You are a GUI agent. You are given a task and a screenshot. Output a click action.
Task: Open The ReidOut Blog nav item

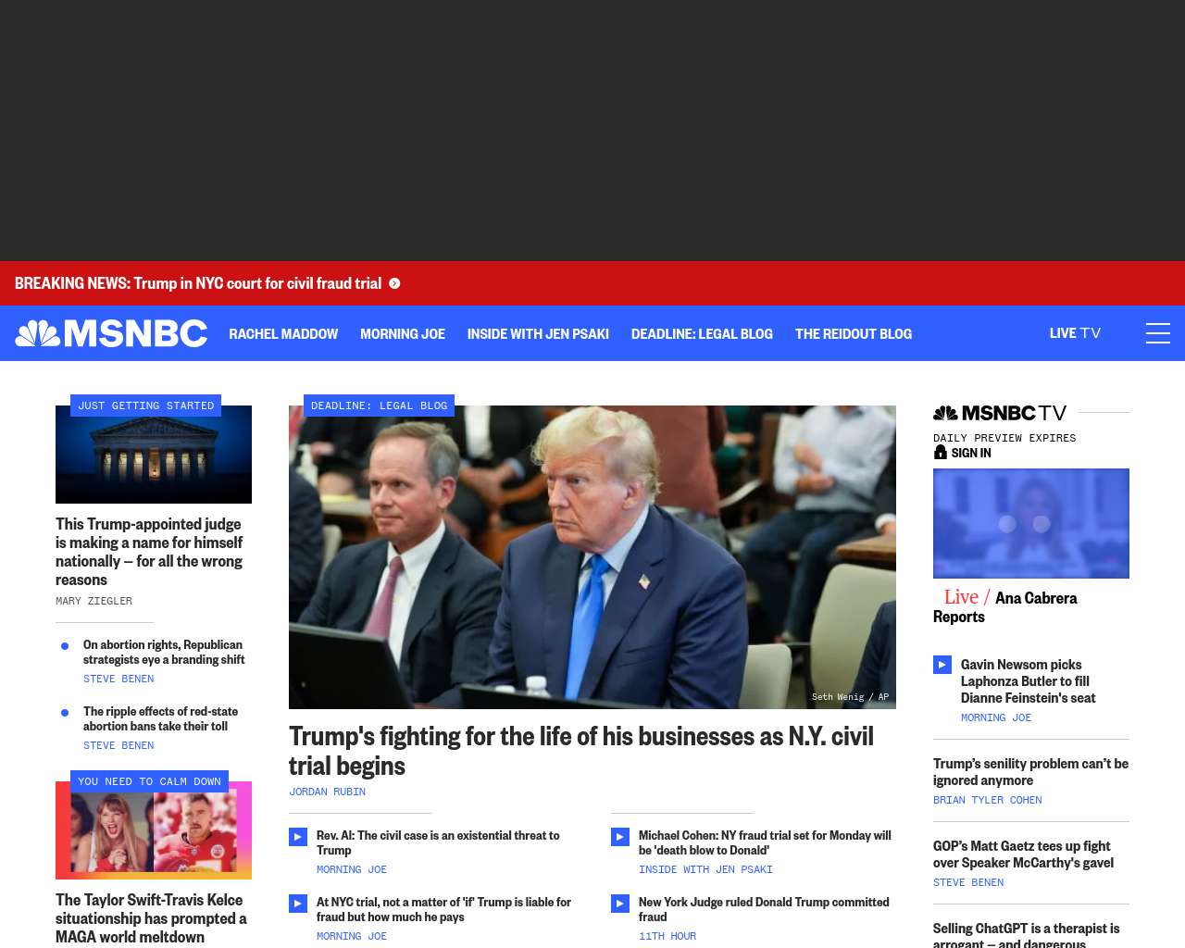coord(854,334)
